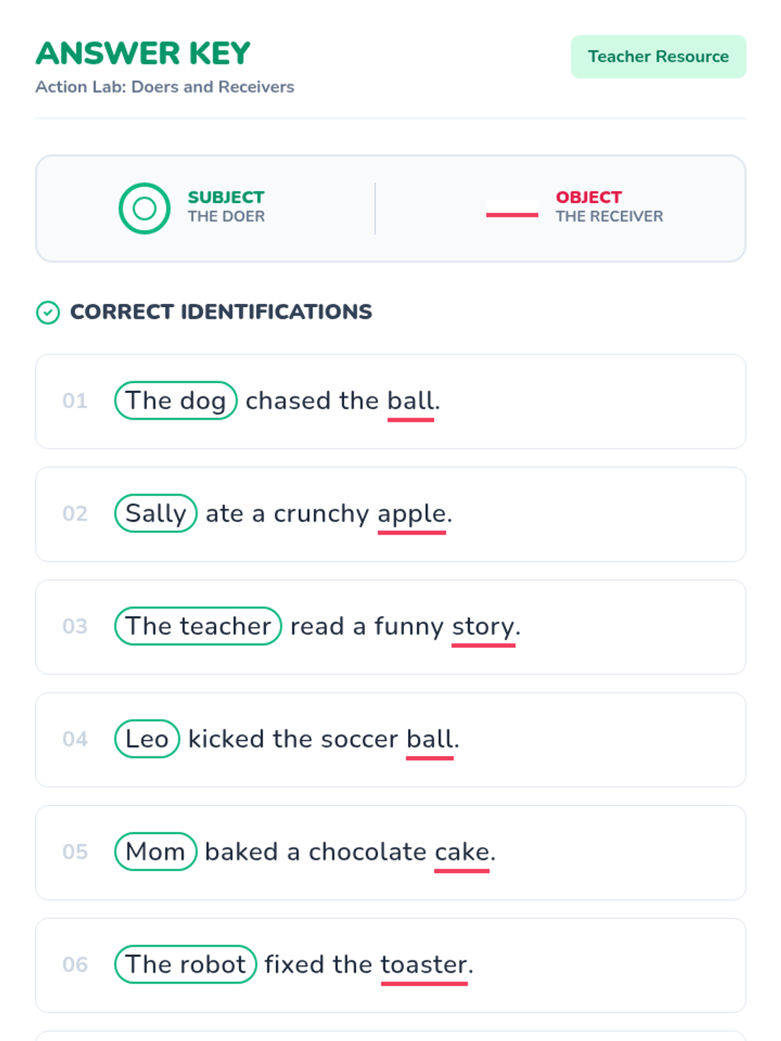Viewport: 781px width, 1041px height.
Task: Click the sentence number 04 label
Action: coord(75,739)
